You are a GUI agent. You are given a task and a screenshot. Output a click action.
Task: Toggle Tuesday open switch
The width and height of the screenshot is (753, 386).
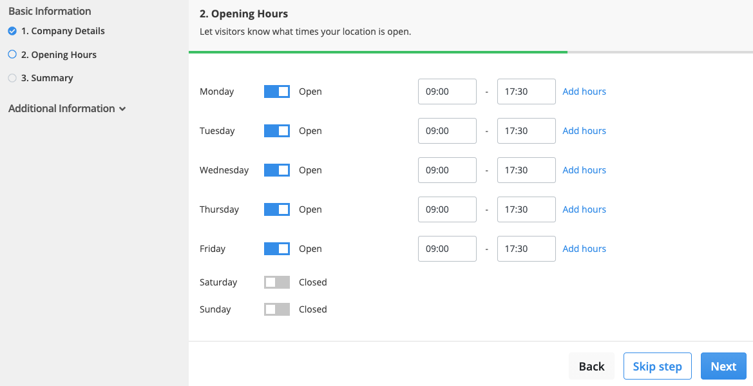(277, 131)
